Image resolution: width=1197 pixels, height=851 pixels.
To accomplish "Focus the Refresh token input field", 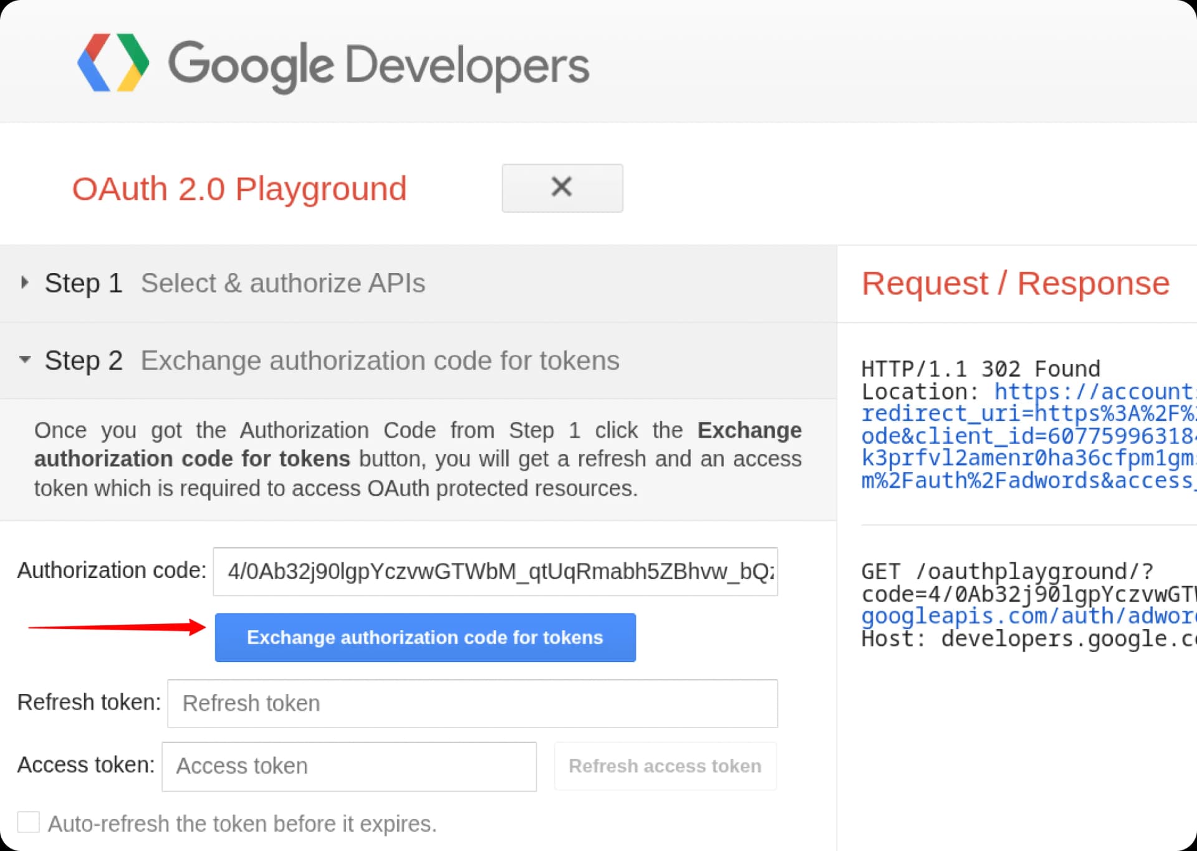I will 472,703.
